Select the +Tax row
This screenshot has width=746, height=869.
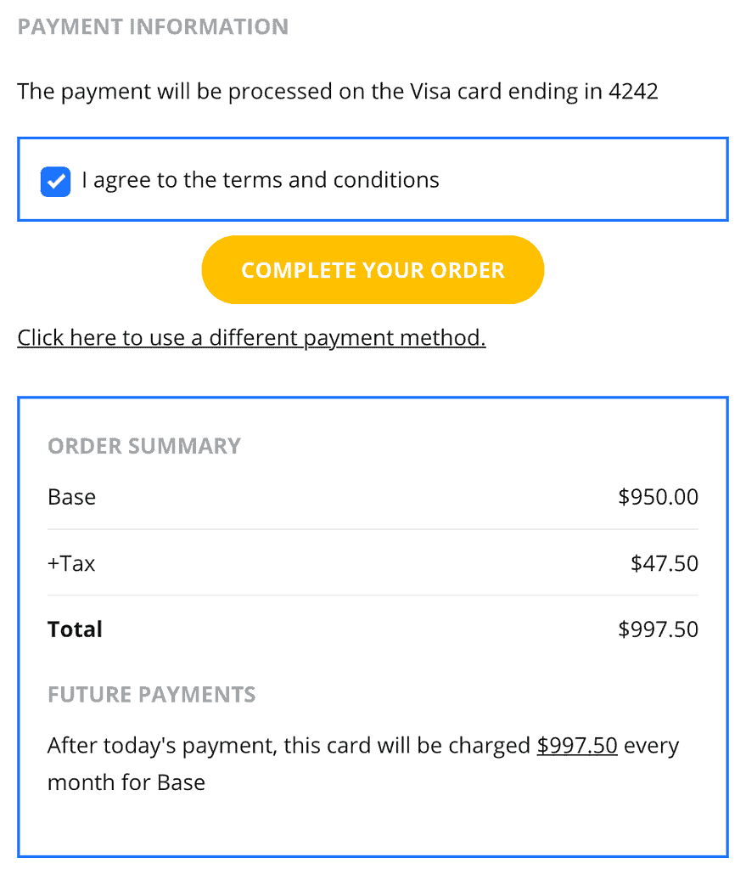pos(70,563)
